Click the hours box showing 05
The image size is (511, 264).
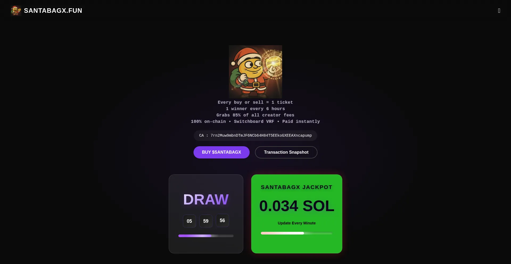[189, 221]
